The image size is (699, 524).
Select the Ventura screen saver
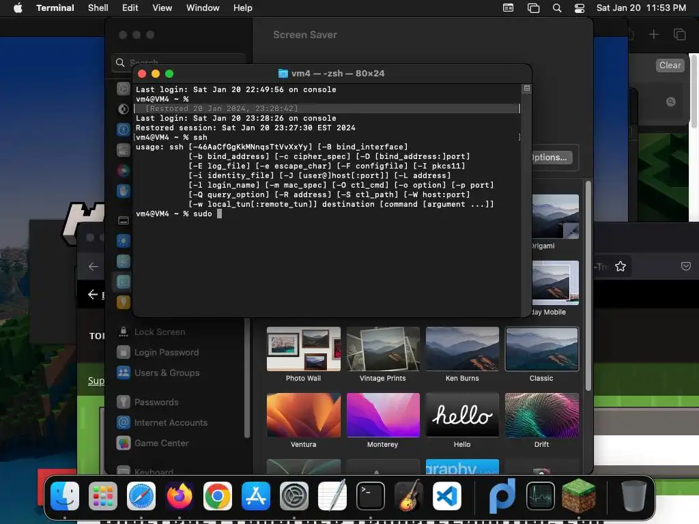click(x=304, y=416)
